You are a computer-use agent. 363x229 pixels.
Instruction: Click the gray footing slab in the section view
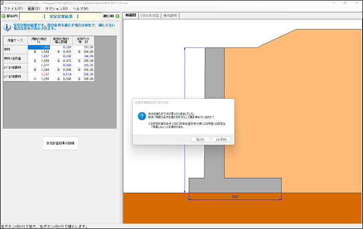point(235,186)
